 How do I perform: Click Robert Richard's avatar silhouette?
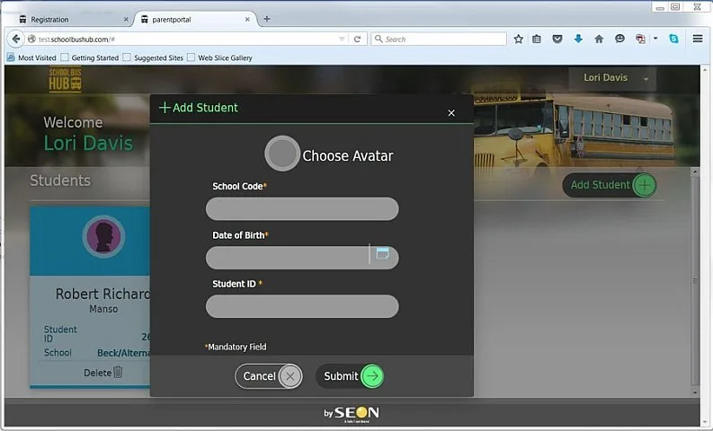(103, 236)
